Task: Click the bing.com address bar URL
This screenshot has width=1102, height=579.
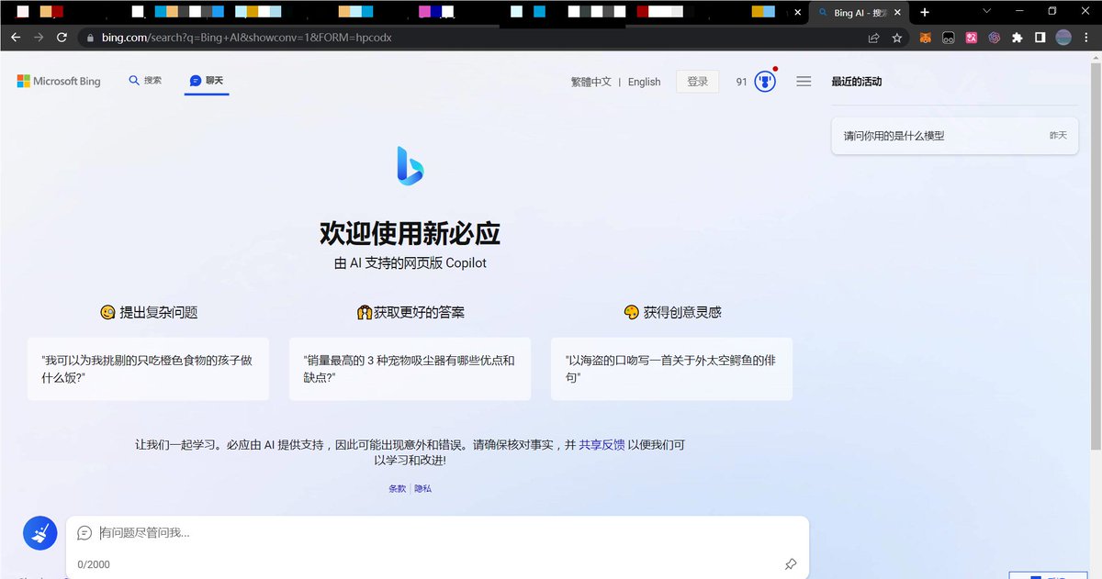Action: (247, 38)
